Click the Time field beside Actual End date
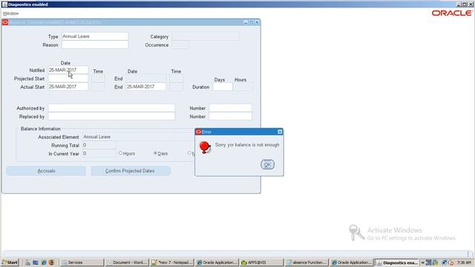 click(x=176, y=87)
